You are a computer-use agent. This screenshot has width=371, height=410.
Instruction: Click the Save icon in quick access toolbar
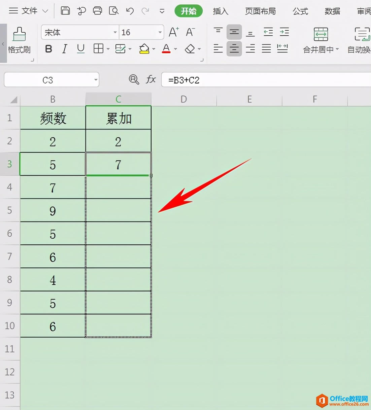tap(65, 11)
